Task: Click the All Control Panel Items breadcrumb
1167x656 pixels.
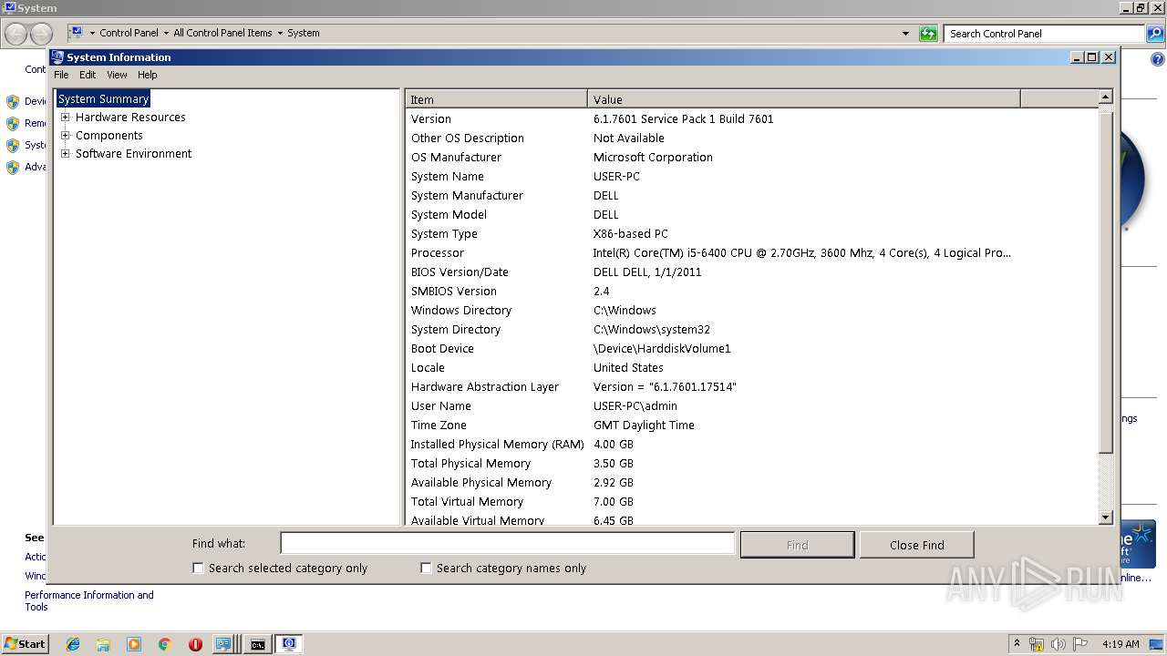Action: tap(222, 33)
